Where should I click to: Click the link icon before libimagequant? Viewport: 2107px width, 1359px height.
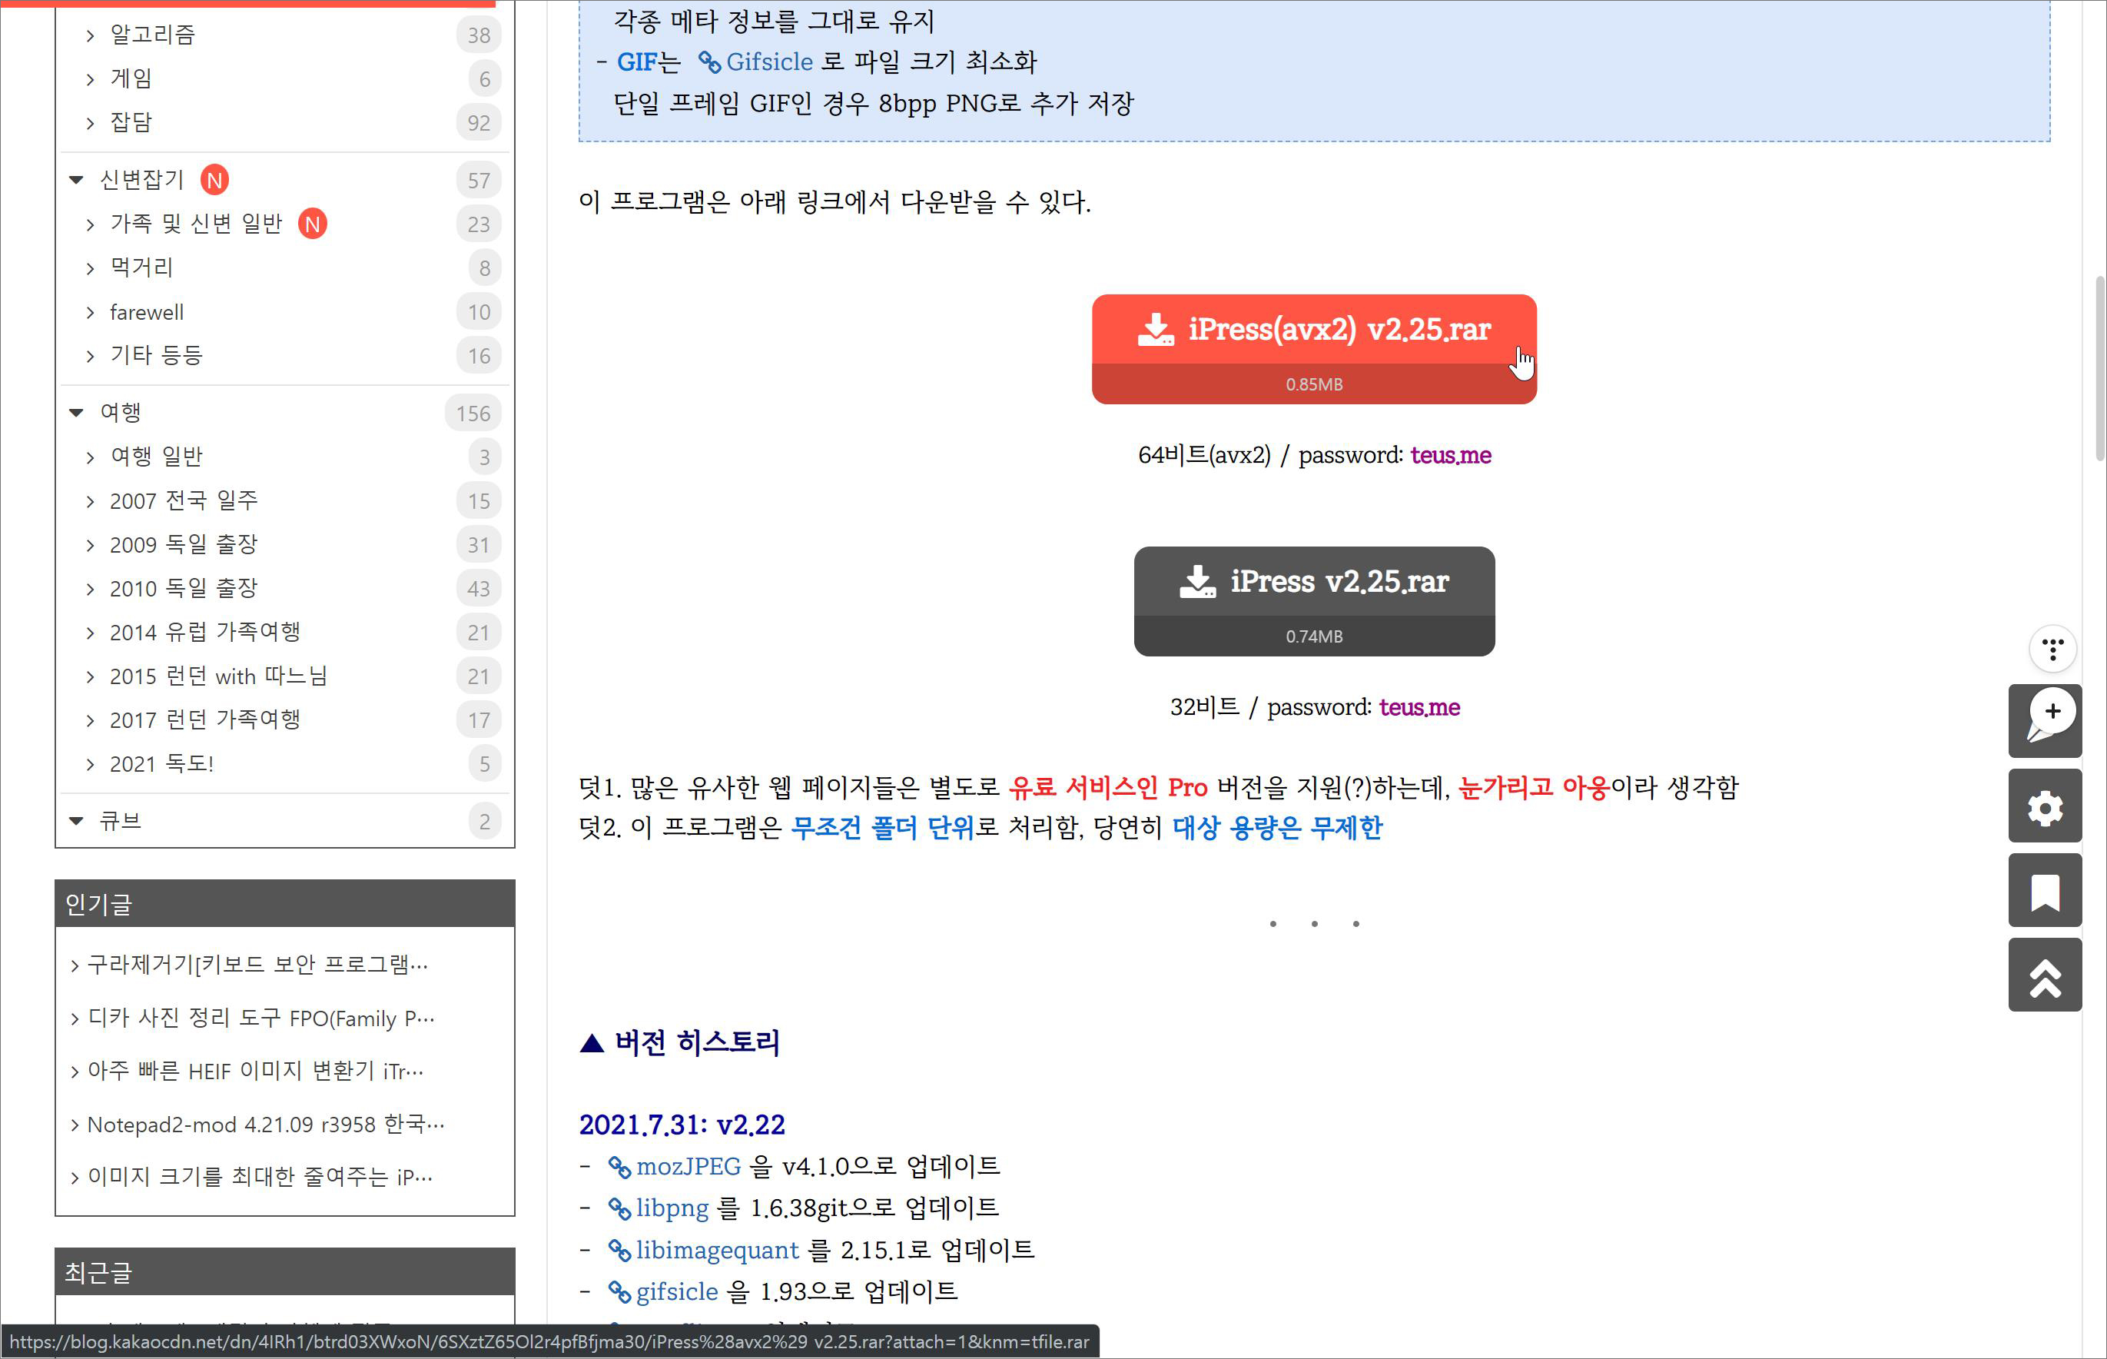coord(619,1251)
